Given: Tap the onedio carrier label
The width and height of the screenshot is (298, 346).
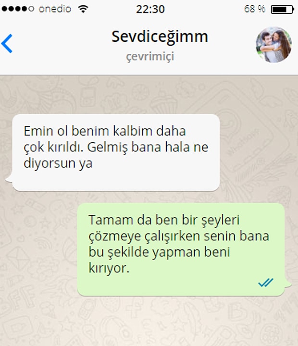Looking at the screenshot, I should 55,9.
